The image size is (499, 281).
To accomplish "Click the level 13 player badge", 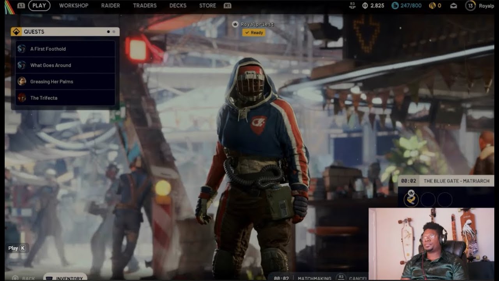I will 470,5.
